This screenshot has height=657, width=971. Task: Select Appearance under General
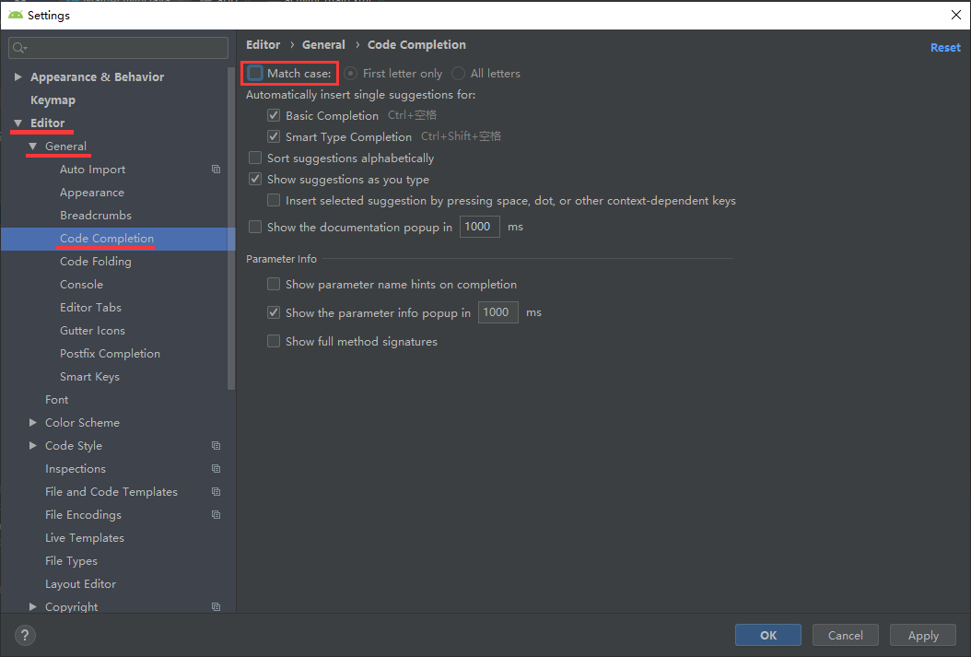[x=91, y=193]
